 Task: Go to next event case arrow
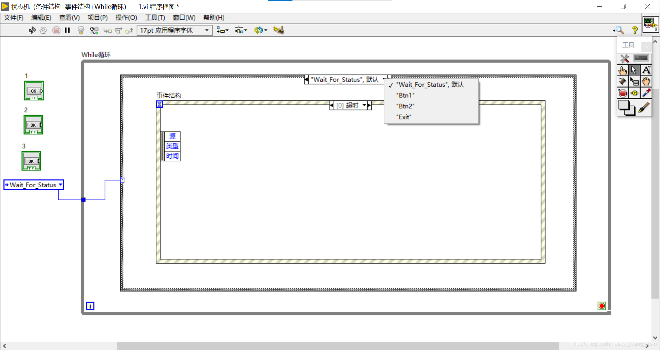coord(369,105)
